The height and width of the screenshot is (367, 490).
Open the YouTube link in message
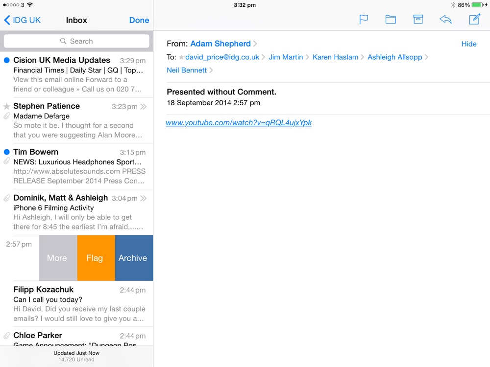tap(239, 123)
